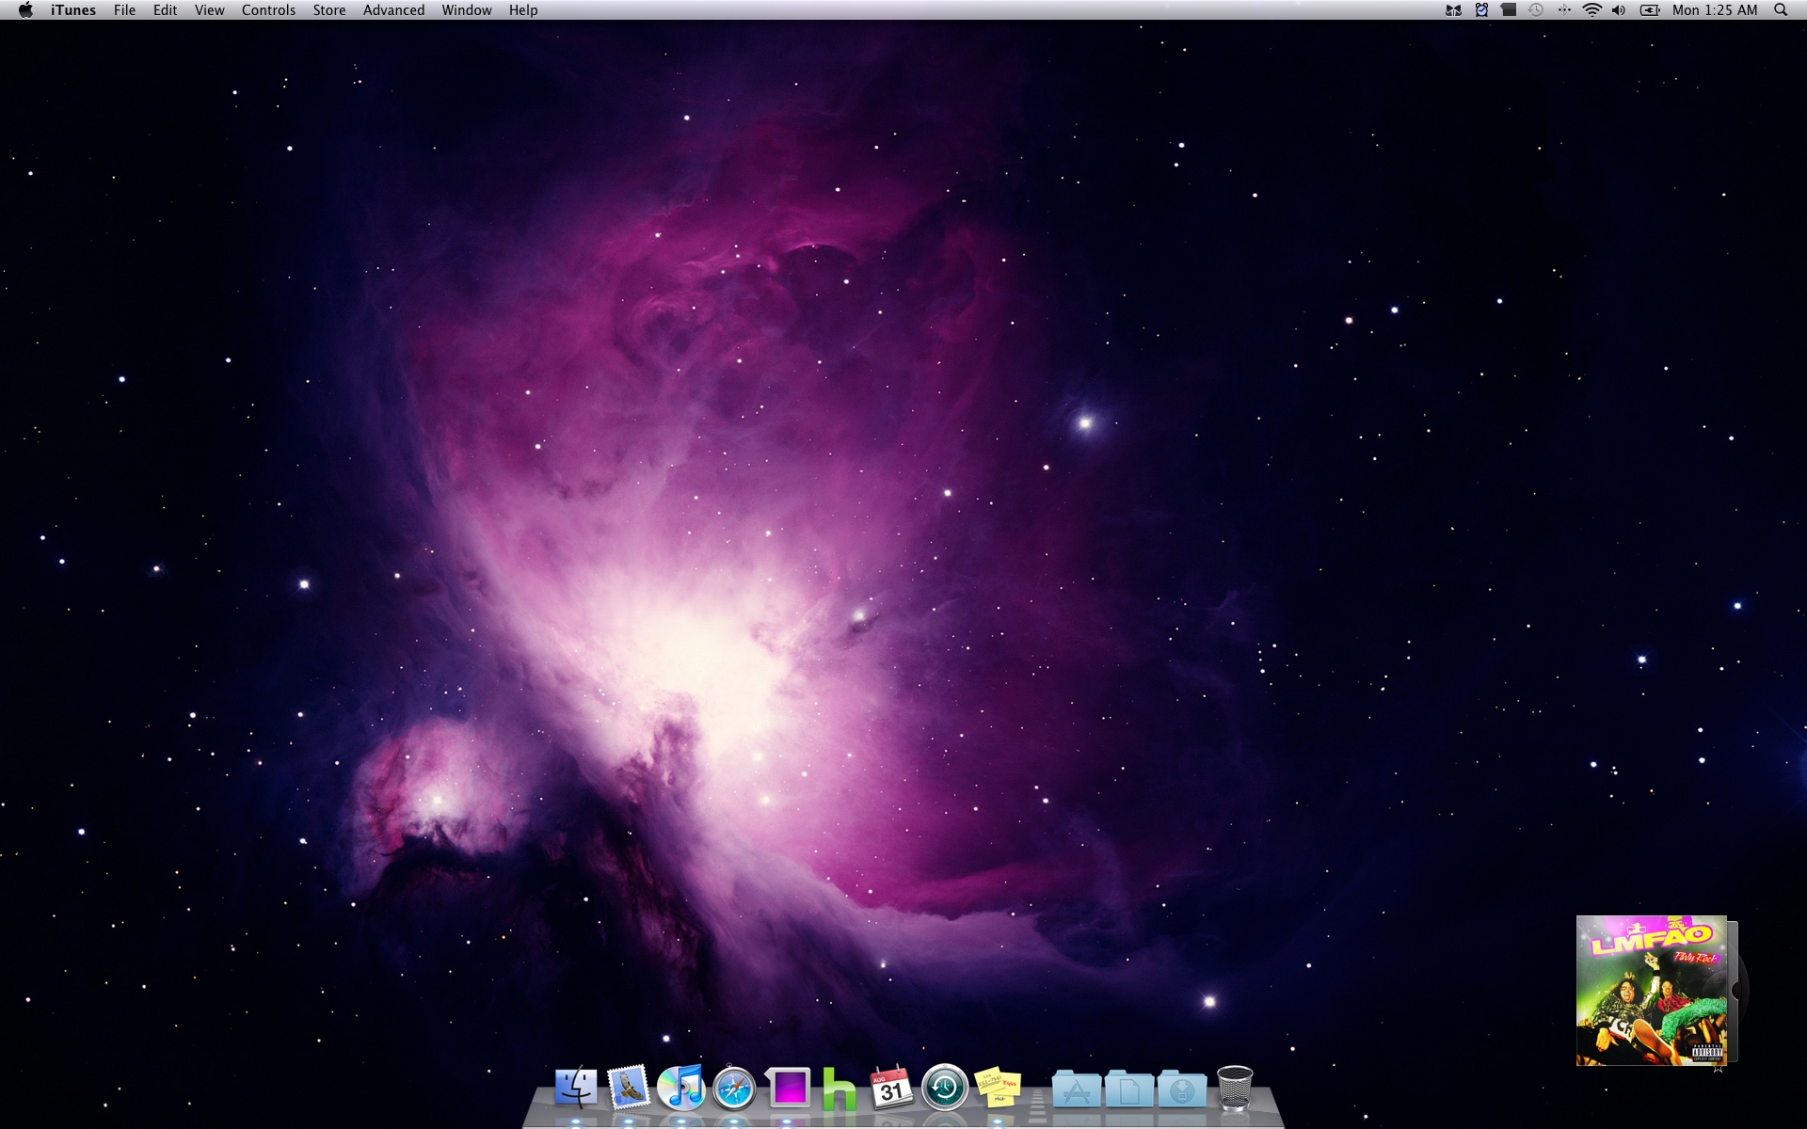The width and height of the screenshot is (1807, 1129).
Task: Launch the Mail app from the Dock
Action: [628, 1089]
